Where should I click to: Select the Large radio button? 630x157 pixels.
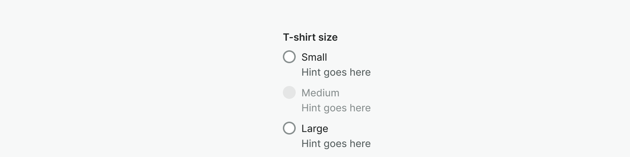[x=289, y=128]
